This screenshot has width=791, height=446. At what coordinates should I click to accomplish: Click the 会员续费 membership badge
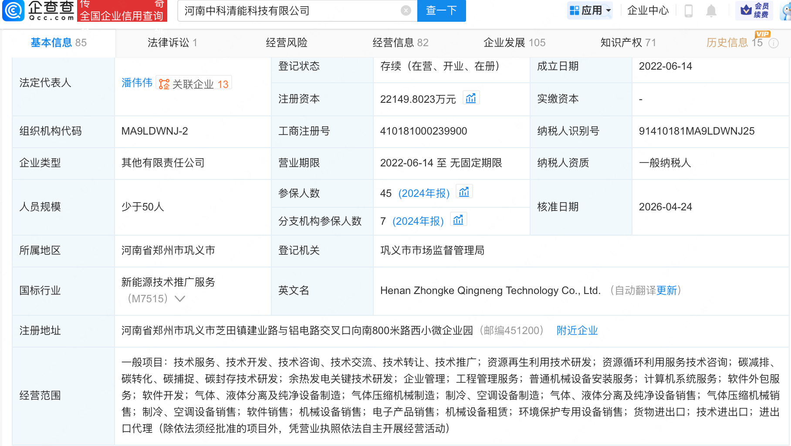pyautogui.click(x=754, y=11)
